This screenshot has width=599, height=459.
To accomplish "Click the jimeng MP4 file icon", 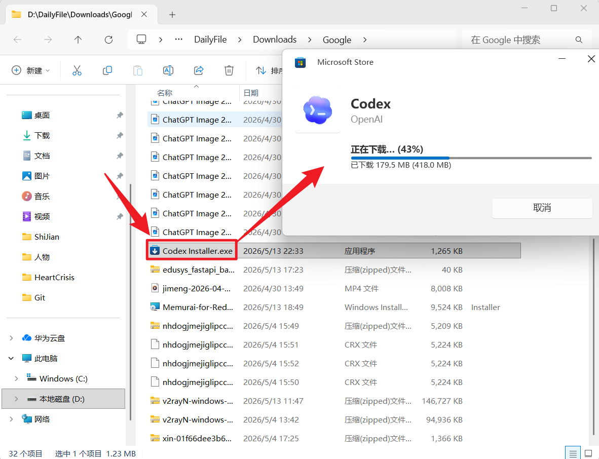I will 155,288.
